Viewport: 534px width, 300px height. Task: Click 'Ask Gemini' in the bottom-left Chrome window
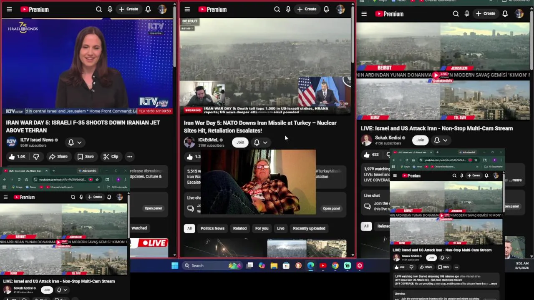(87, 171)
